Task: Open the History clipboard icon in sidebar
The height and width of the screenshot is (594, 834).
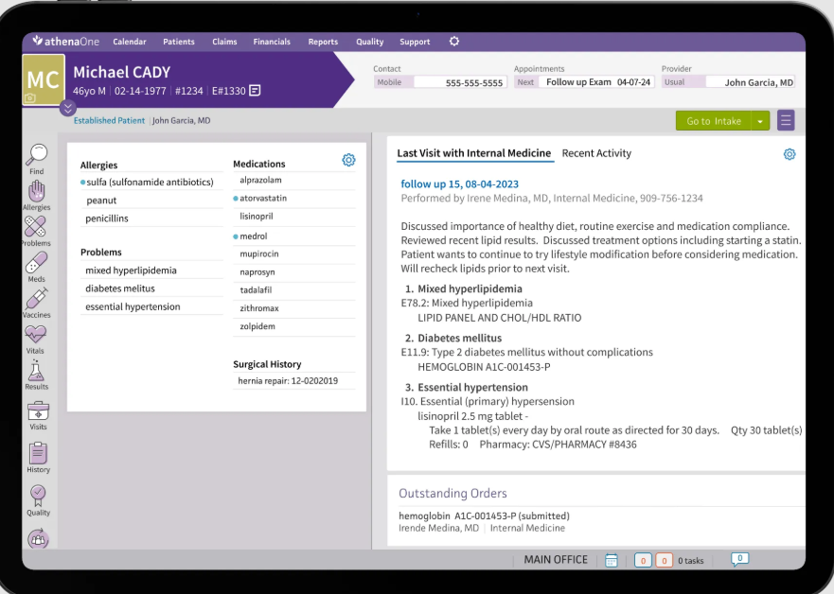Action: pos(38,453)
